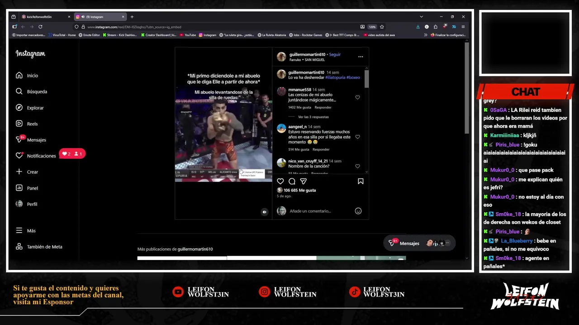Open the VirusTotal - Home bookmark
Viewport: 579px width, 325px height.
point(62,35)
